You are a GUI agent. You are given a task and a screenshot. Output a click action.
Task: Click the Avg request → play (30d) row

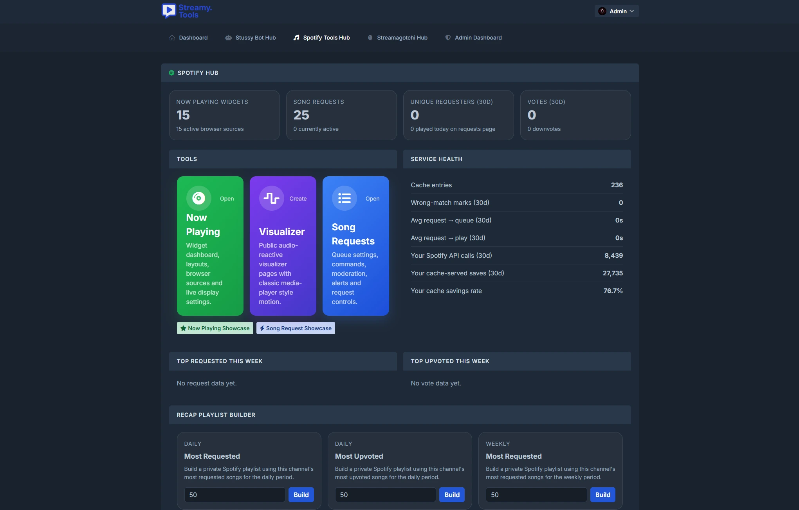pos(517,238)
